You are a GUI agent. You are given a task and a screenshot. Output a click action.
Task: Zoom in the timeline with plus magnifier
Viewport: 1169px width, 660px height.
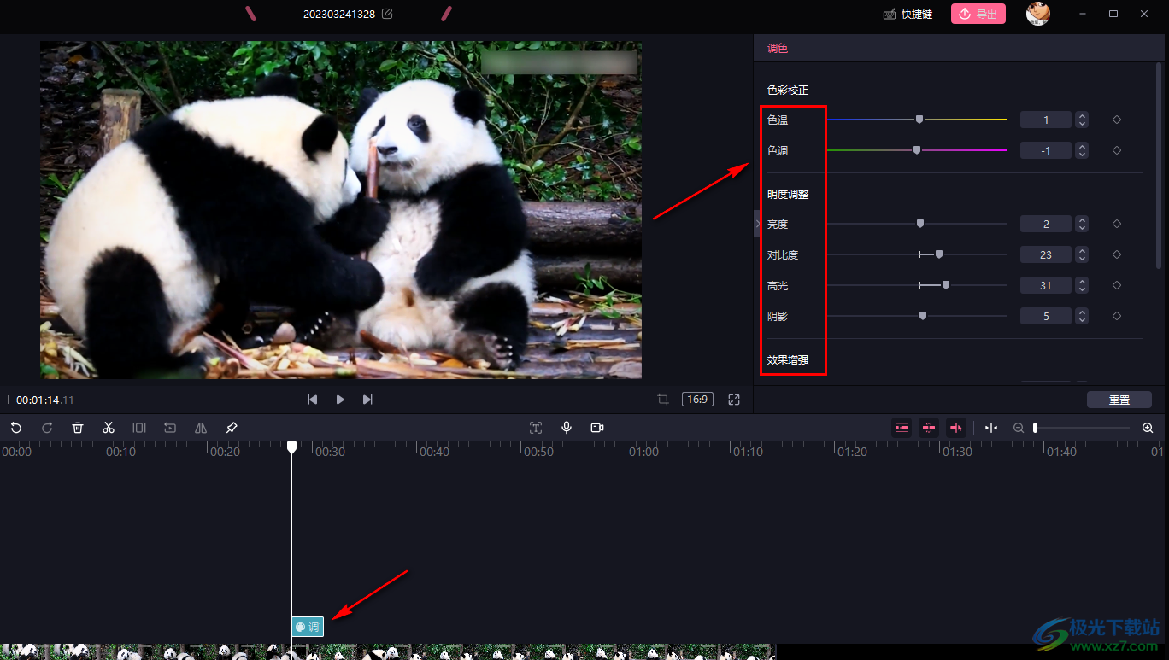[1148, 428]
